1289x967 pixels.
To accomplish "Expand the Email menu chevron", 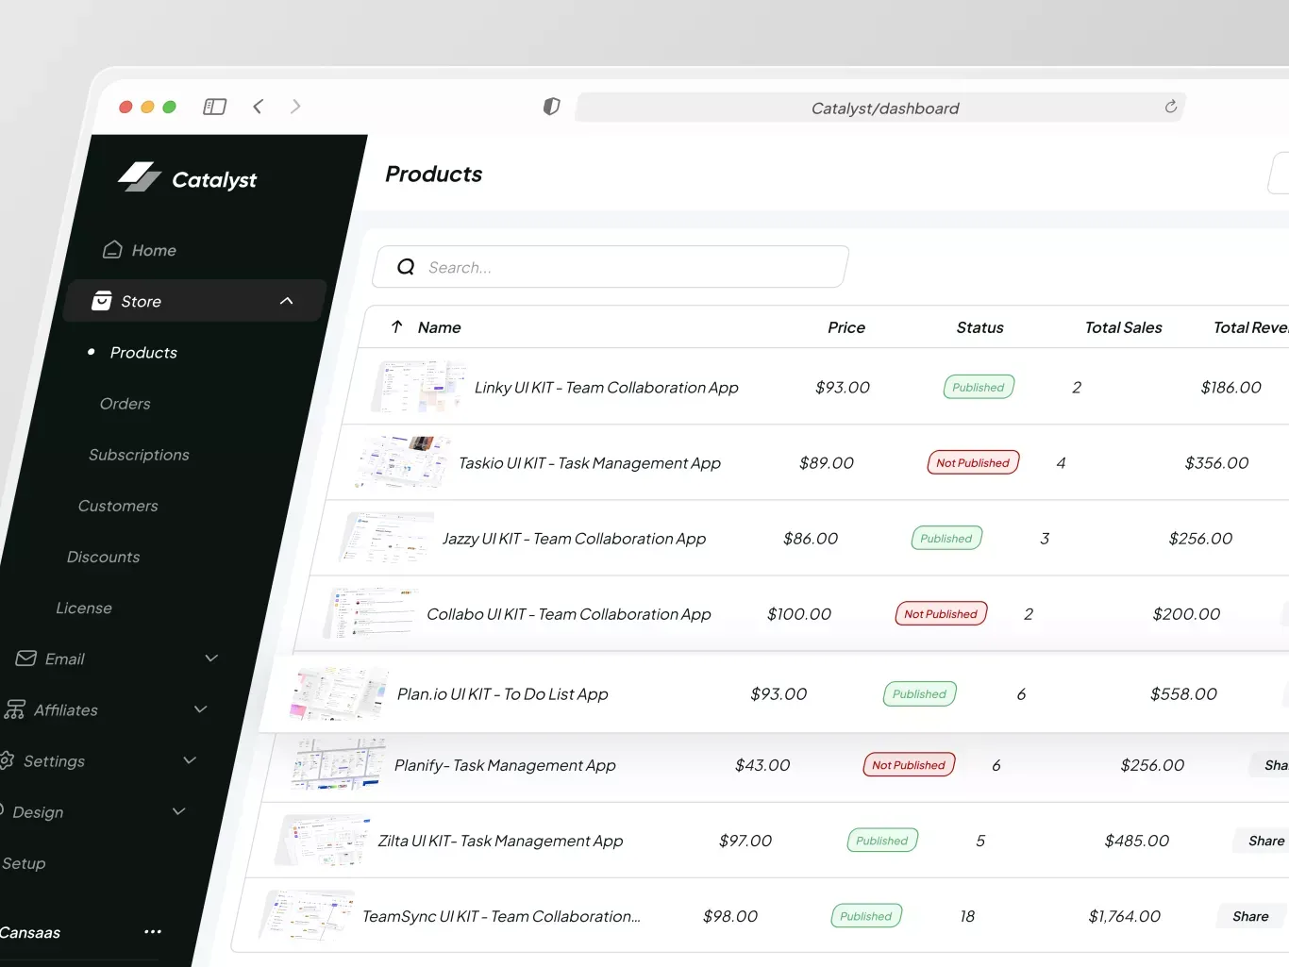I will pyautogui.click(x=211, y=658).
